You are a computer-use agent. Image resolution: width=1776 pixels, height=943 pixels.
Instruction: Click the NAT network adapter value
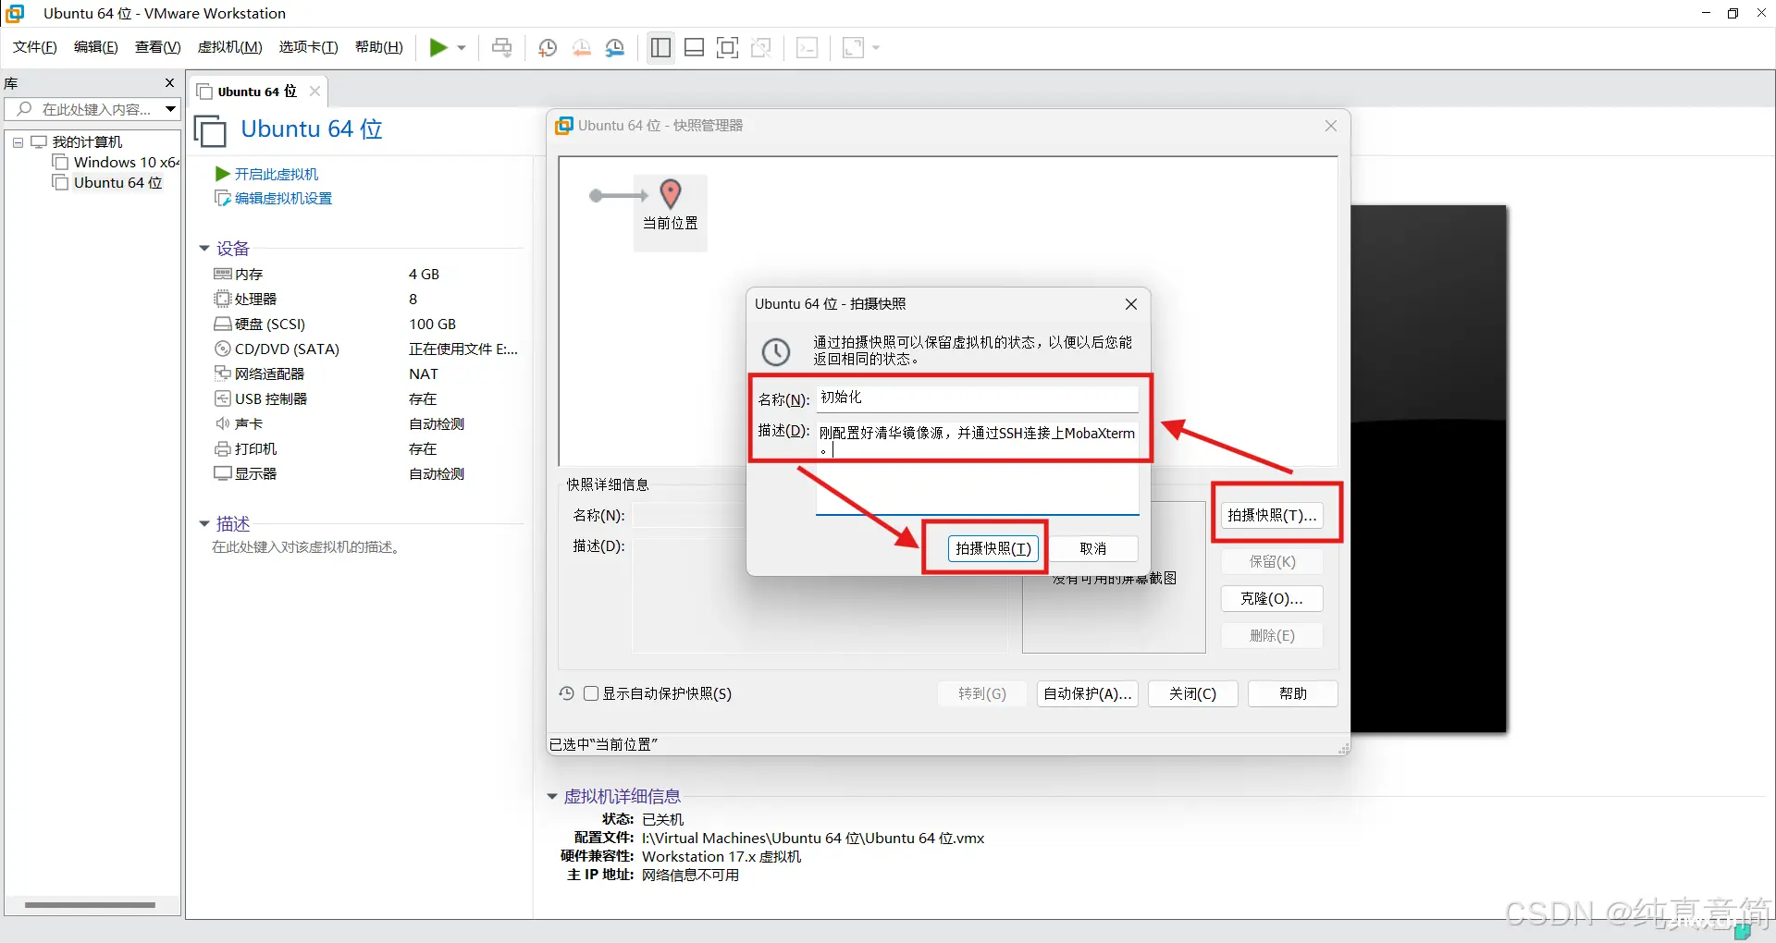pyautogui.click(x=424, y=374)
